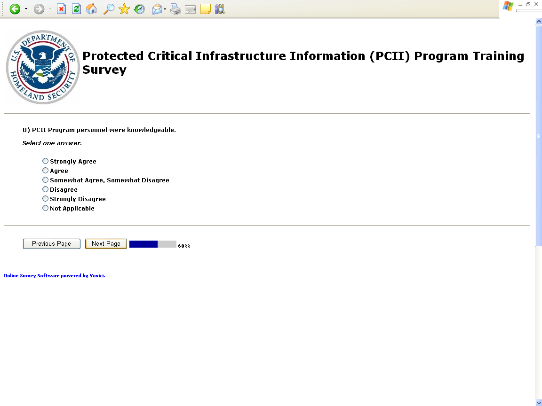Expand the Mail dropdown arrow

(165, 9)
